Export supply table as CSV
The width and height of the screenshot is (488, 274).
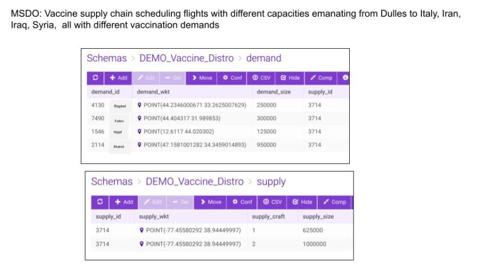tap(272, 202)
